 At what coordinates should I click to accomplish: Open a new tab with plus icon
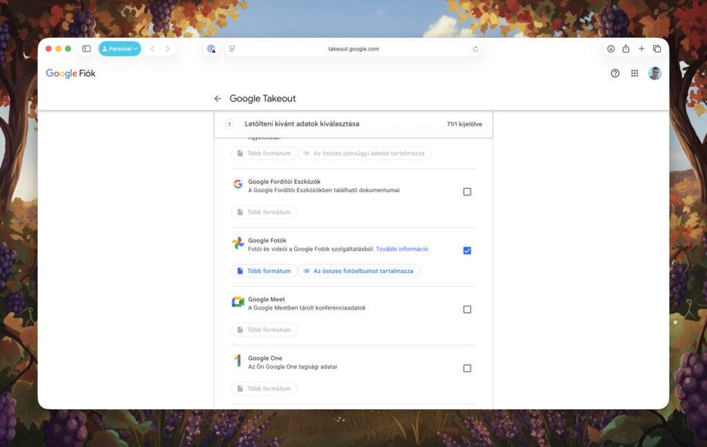pos(641,49)
